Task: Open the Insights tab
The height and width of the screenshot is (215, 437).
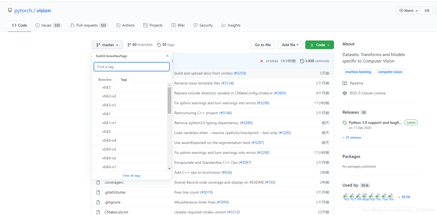Action: pyautogui.click(x=231, y=25)
